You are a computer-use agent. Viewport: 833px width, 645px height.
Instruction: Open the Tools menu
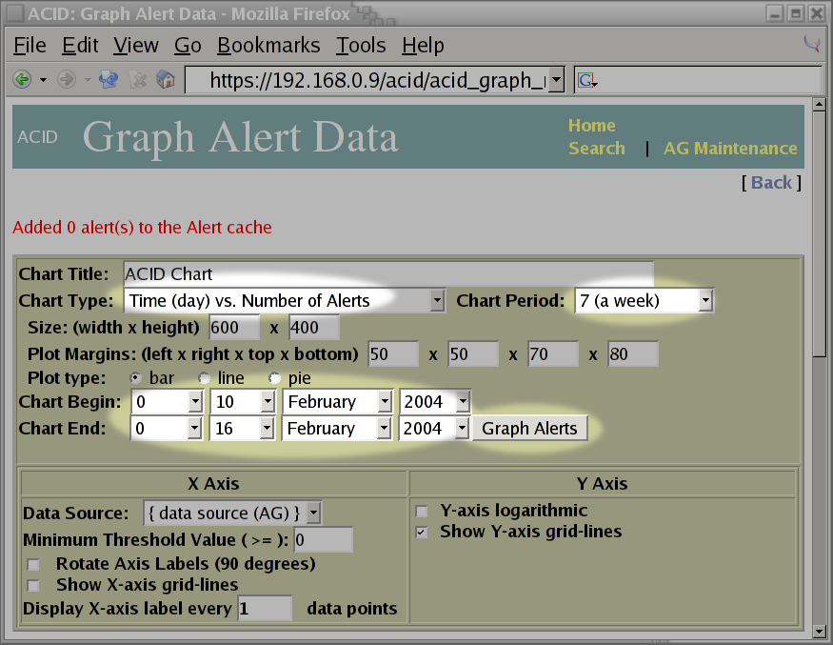pos(361,46)
